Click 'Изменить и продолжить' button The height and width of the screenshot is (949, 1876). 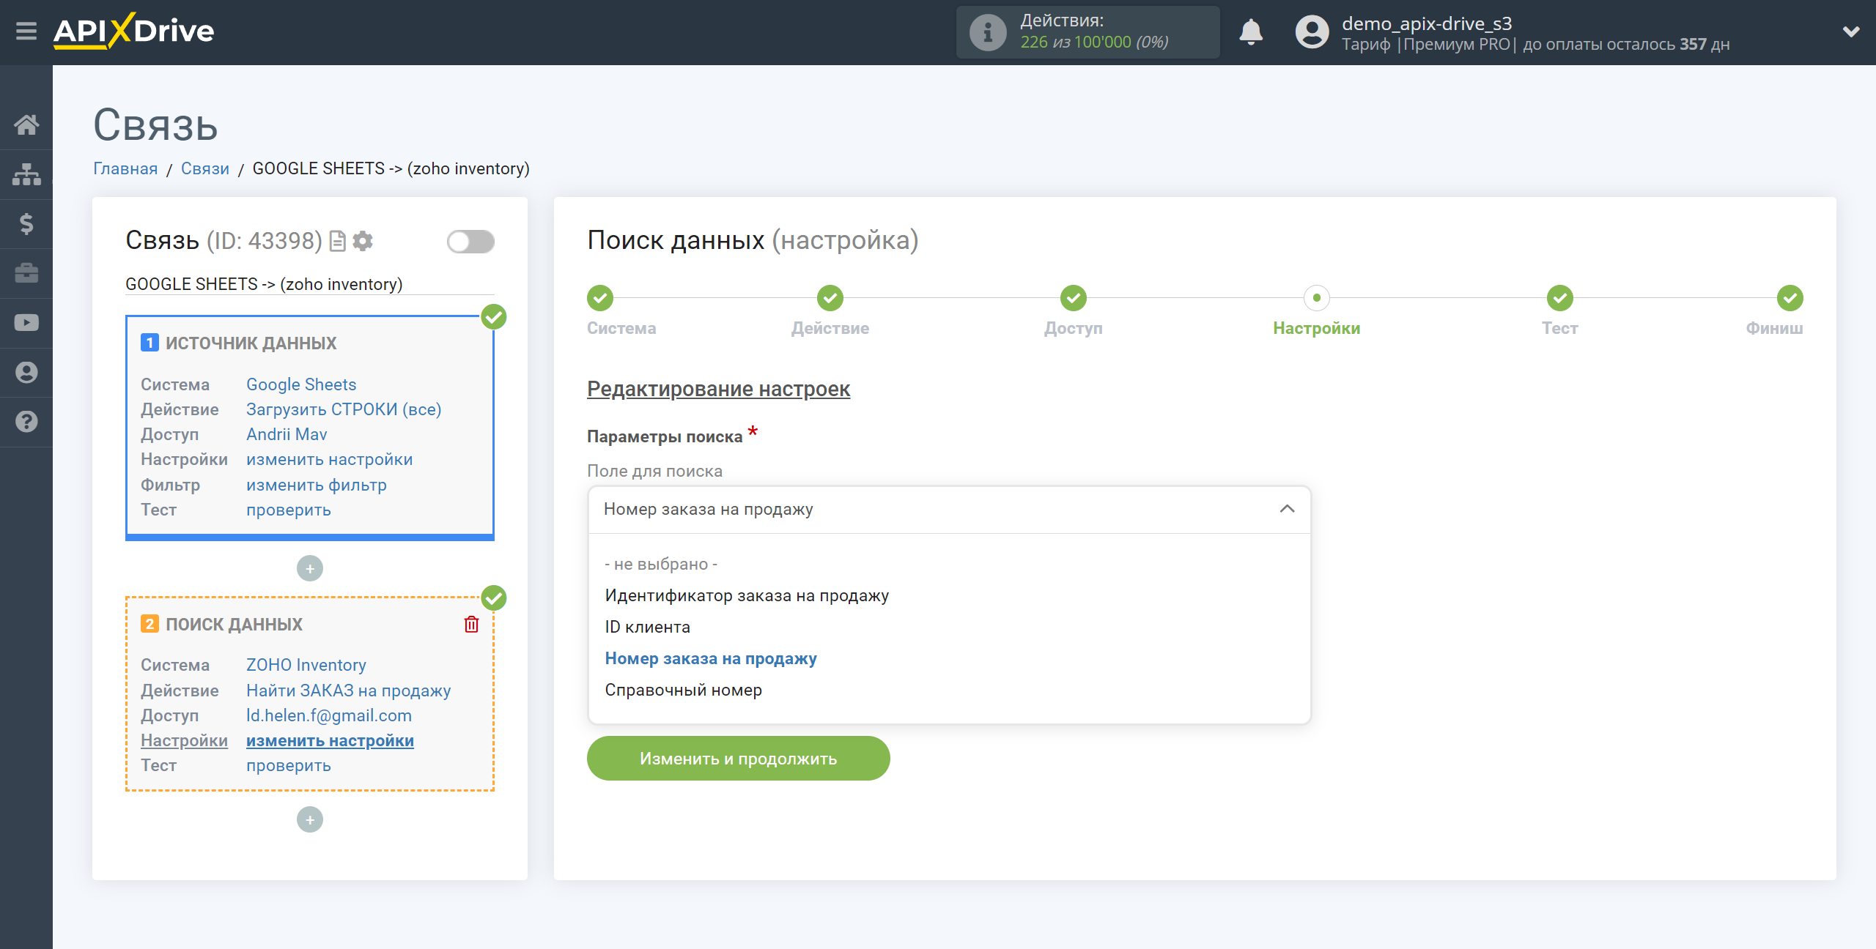pyautogui.click(x=738, y=758)
